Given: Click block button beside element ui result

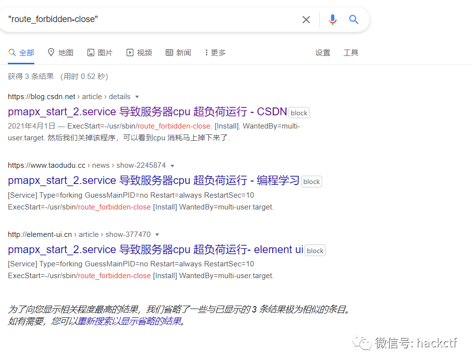Looking at the screenshot, I should click(x=315, y=251).
